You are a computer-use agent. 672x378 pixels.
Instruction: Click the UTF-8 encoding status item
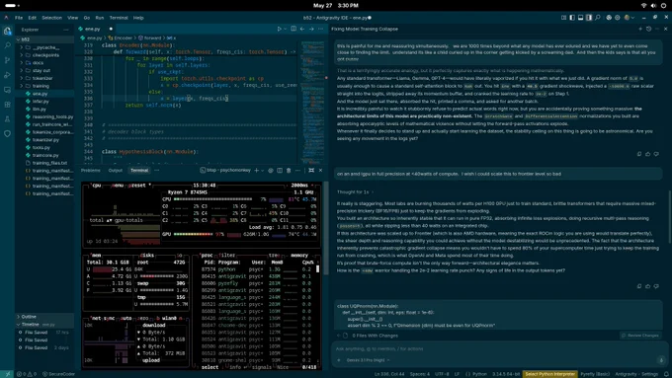442,374
